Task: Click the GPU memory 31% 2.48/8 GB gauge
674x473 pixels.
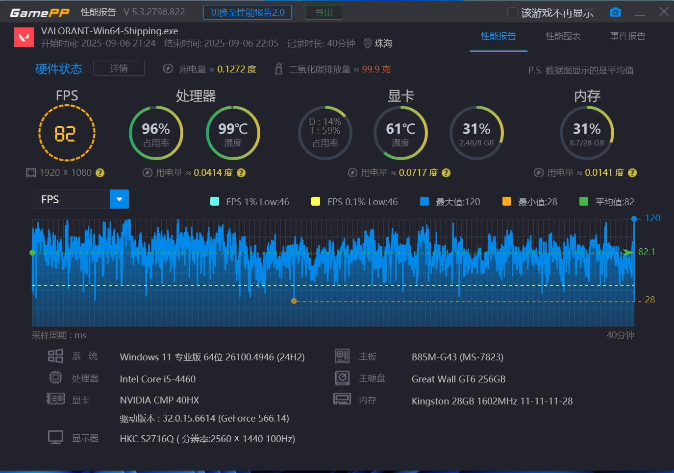Action: [476, 133]
